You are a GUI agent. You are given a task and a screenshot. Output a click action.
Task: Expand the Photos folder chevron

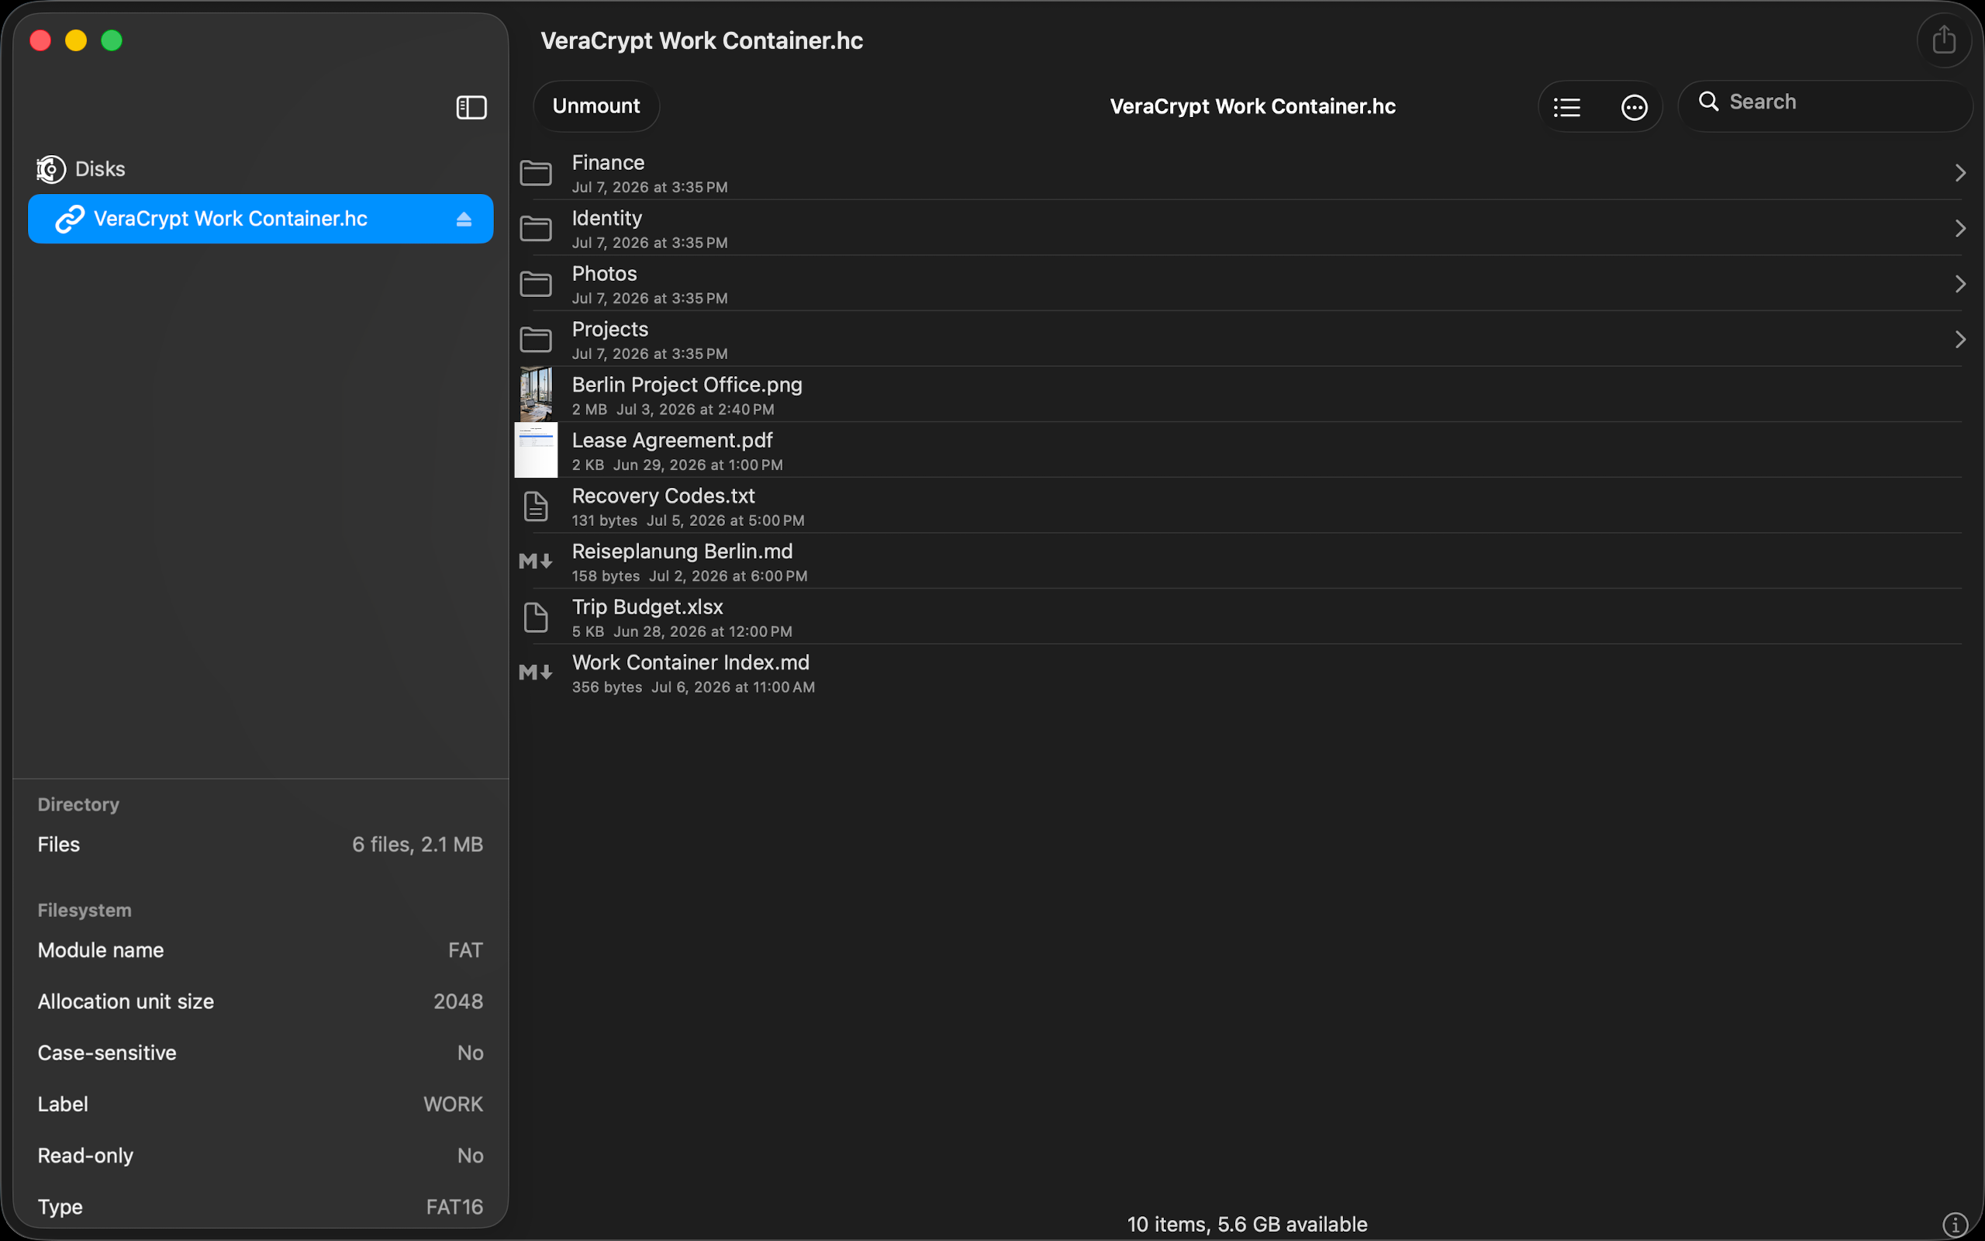[x=1960, y=284]
